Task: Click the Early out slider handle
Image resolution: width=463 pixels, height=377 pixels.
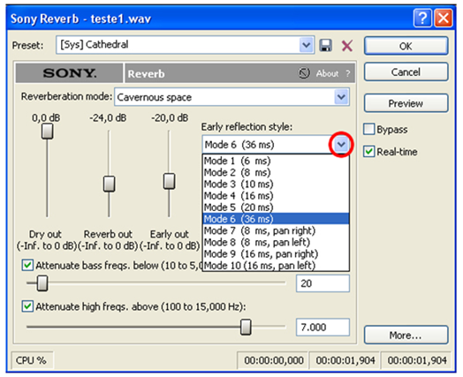Action: (x=169, y=181)
